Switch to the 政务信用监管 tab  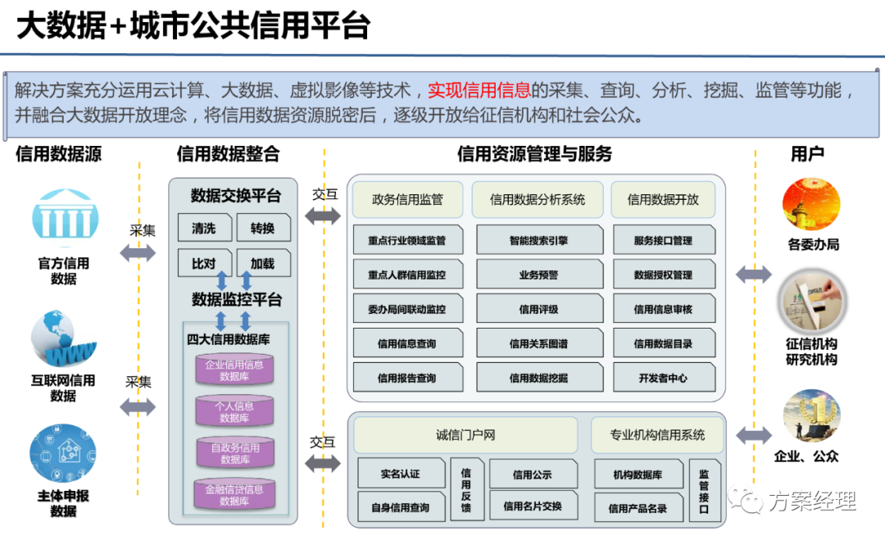click(407, 199)
